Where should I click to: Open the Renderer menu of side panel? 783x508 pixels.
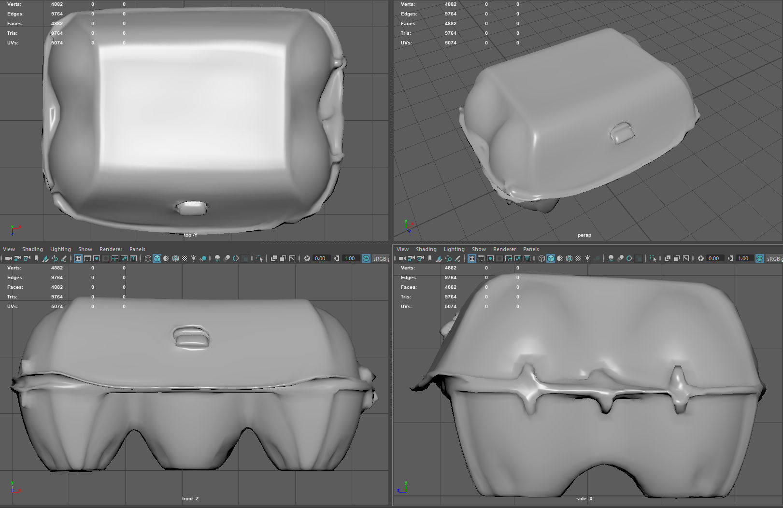[504, 249]
